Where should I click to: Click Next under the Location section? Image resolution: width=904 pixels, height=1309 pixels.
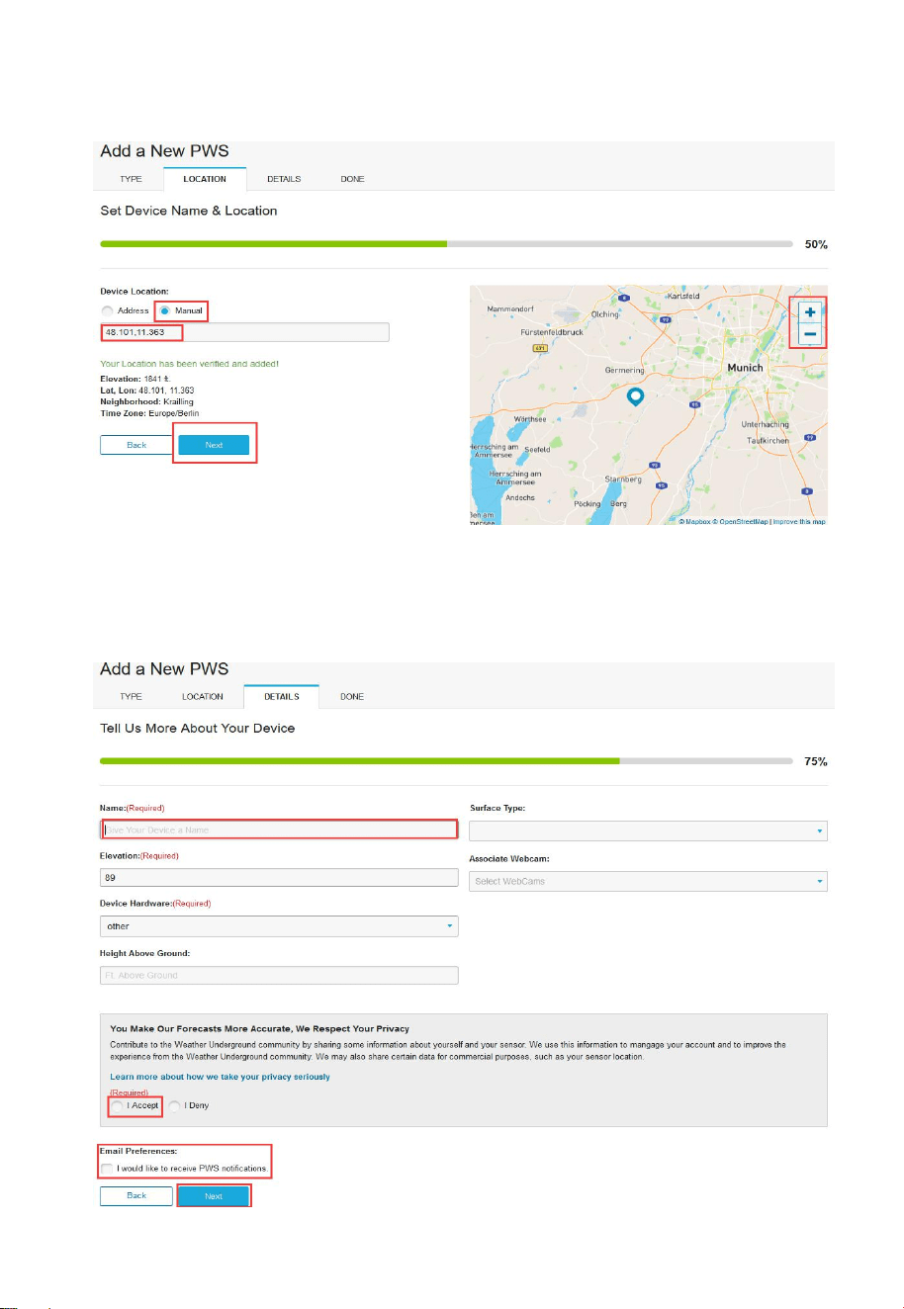click(214, 445)
